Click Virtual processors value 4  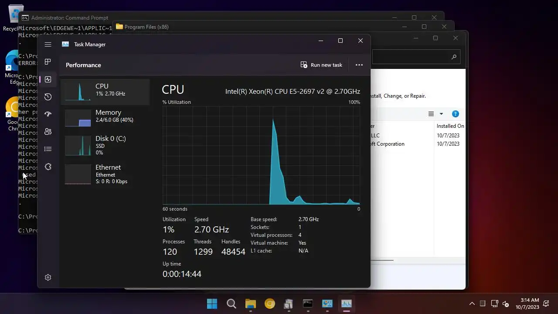click(300, 235)
